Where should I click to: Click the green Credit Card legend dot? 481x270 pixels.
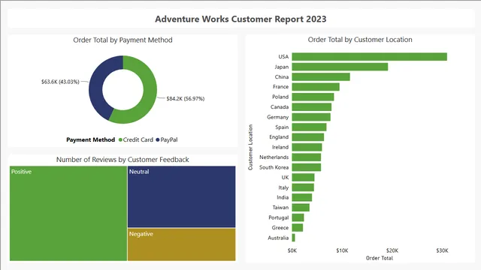point(120,140)
